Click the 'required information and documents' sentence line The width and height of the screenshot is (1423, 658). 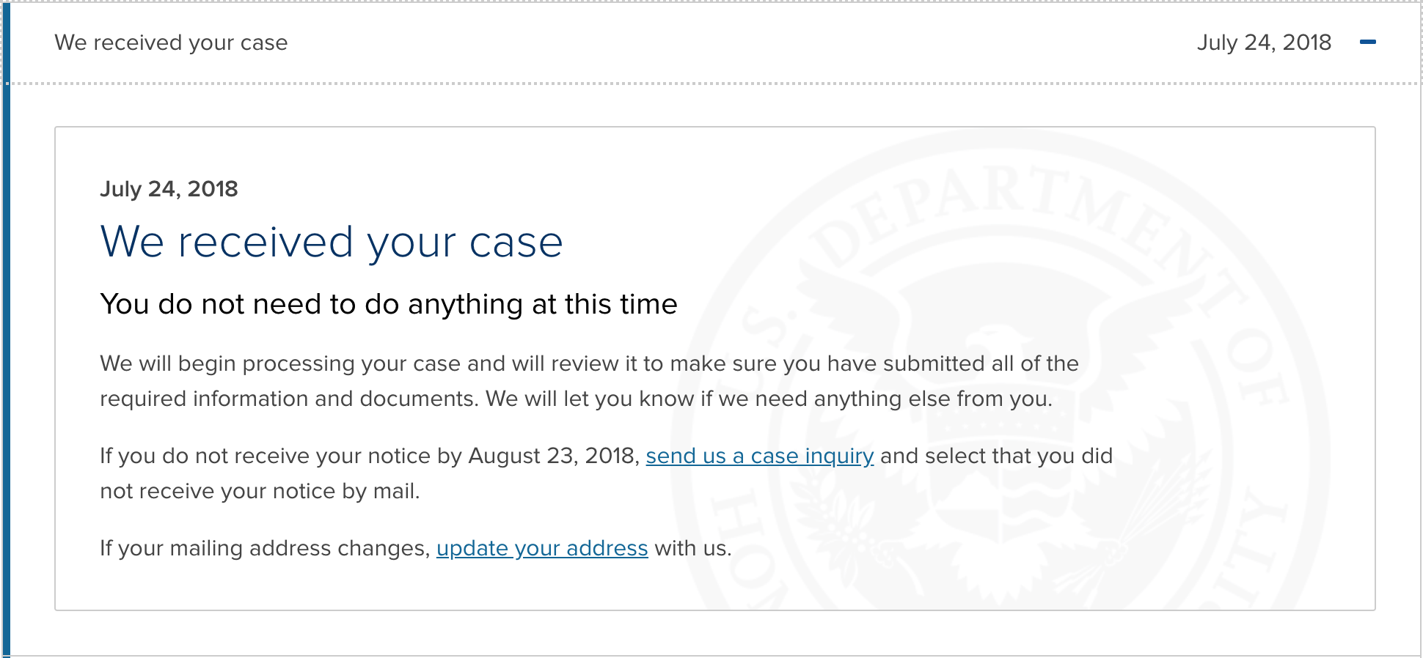[x=289, y=399]
